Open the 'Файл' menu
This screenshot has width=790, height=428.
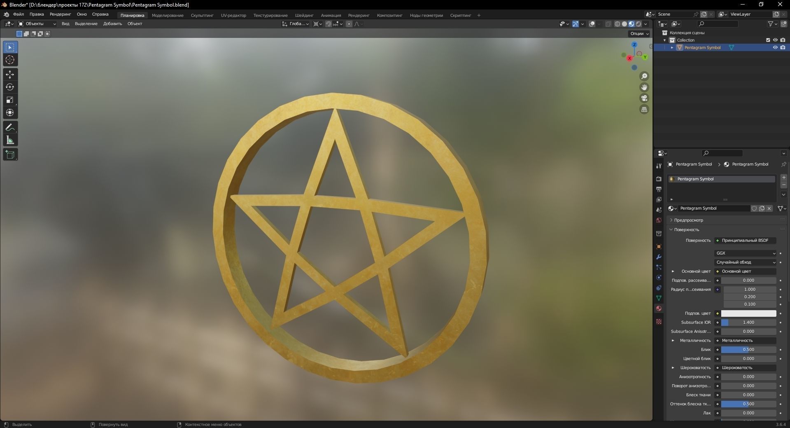(19, 14)
